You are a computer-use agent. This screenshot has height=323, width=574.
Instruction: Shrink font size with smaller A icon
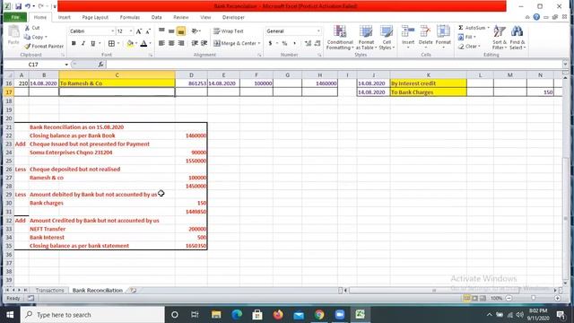[148, 31]
